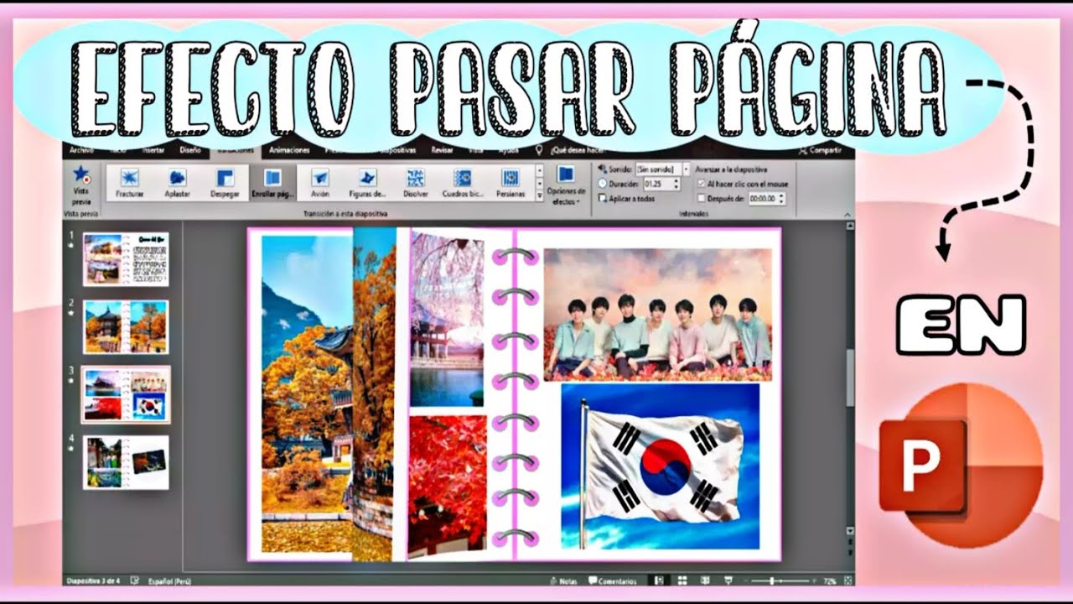Switch to slide sorter view

pyautogui.click(x=682, y=581)
